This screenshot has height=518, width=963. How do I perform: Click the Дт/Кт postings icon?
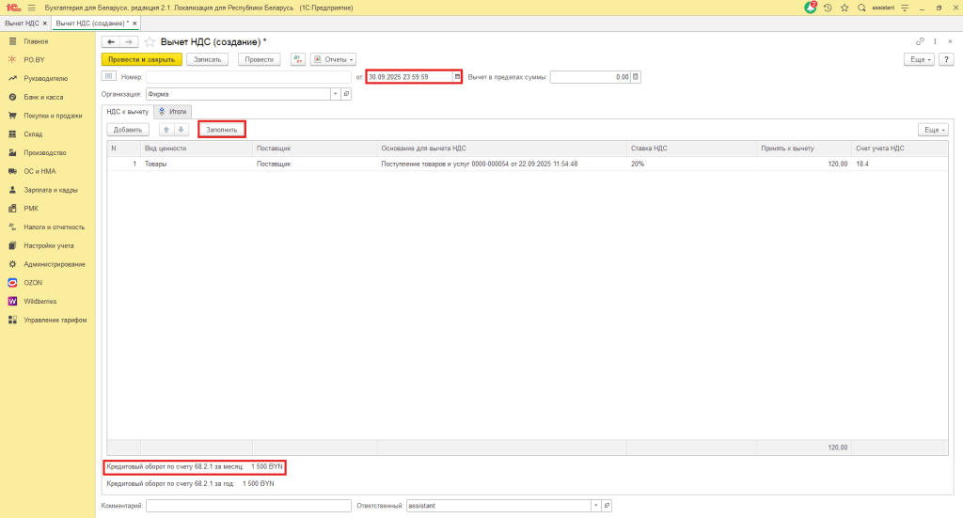(x=298, y=59)
